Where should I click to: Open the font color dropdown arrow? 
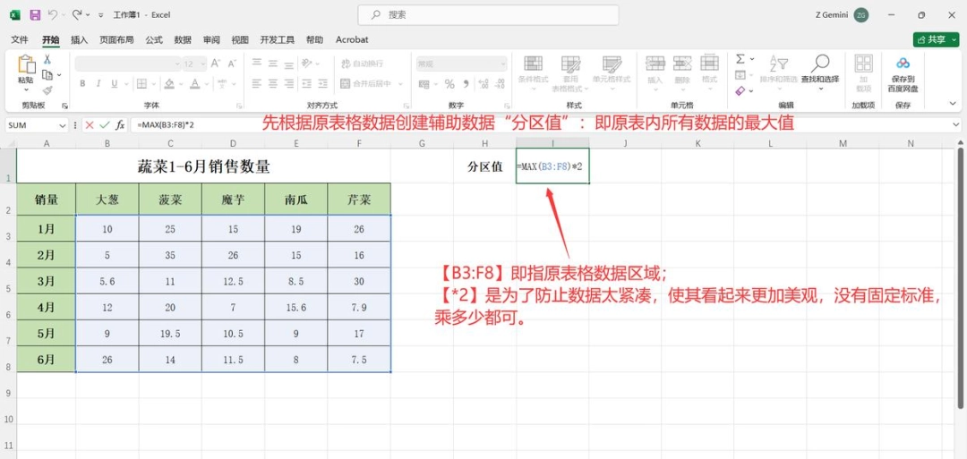click(206, 84)
